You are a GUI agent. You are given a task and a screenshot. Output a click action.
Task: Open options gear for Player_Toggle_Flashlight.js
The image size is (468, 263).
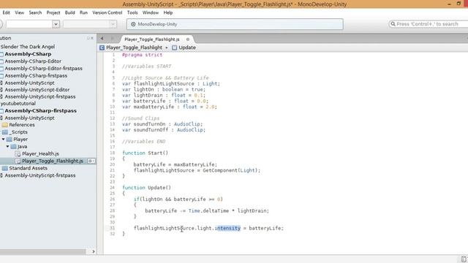(x=91, y=161)
